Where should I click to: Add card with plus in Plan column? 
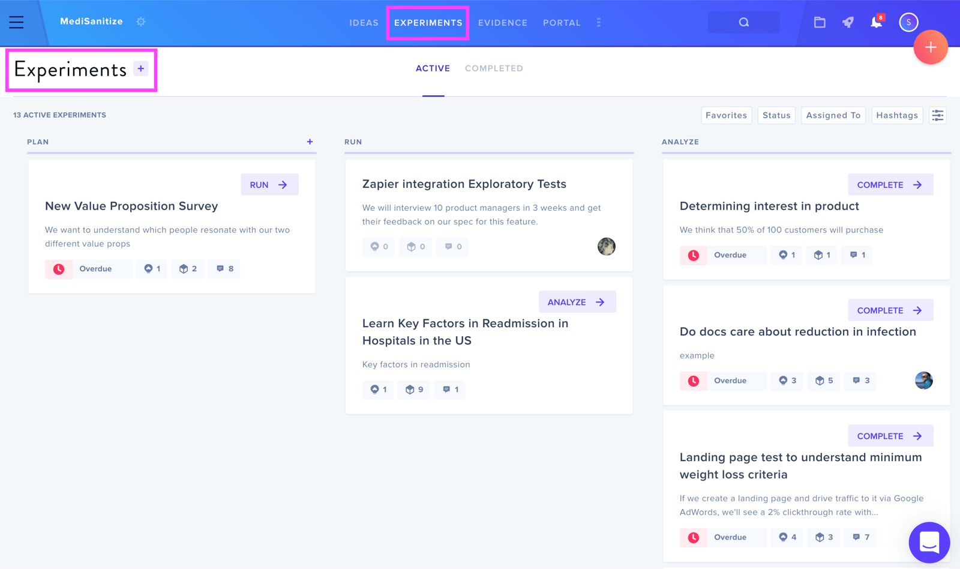click(310, 142)
